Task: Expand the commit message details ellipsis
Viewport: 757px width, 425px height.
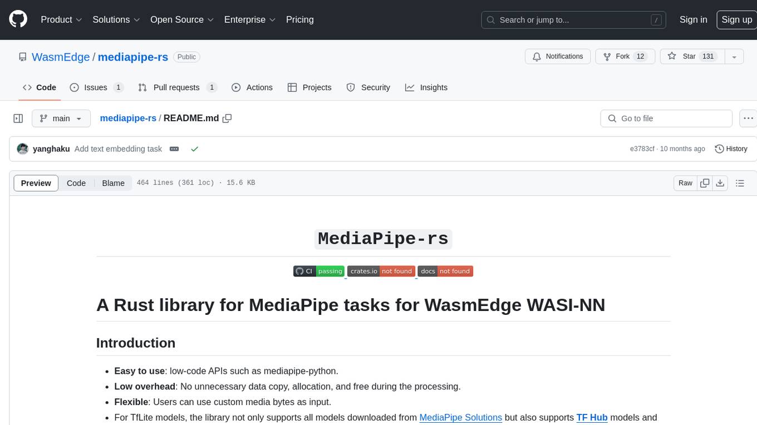Action: [174, 149]
